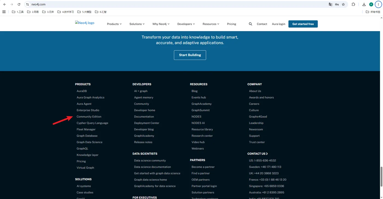Click the Get started free button
383x199 pixels.
coord(303,24)
